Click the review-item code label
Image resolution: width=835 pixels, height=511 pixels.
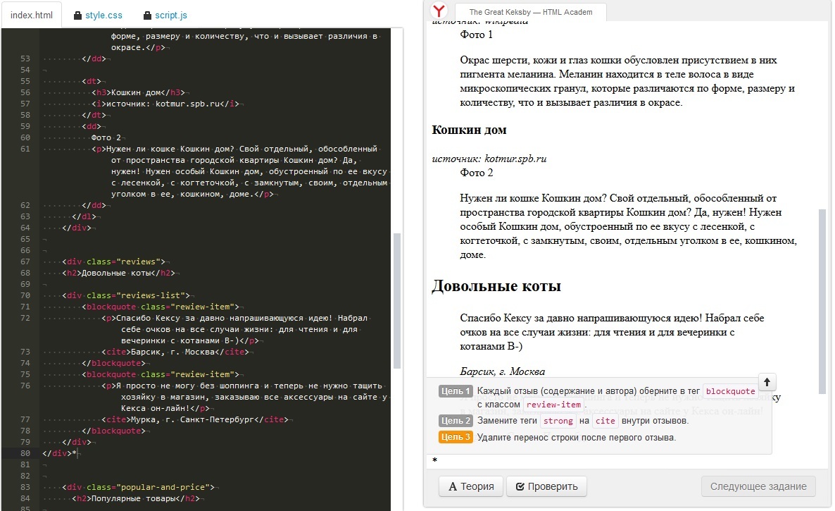(553, 405)
